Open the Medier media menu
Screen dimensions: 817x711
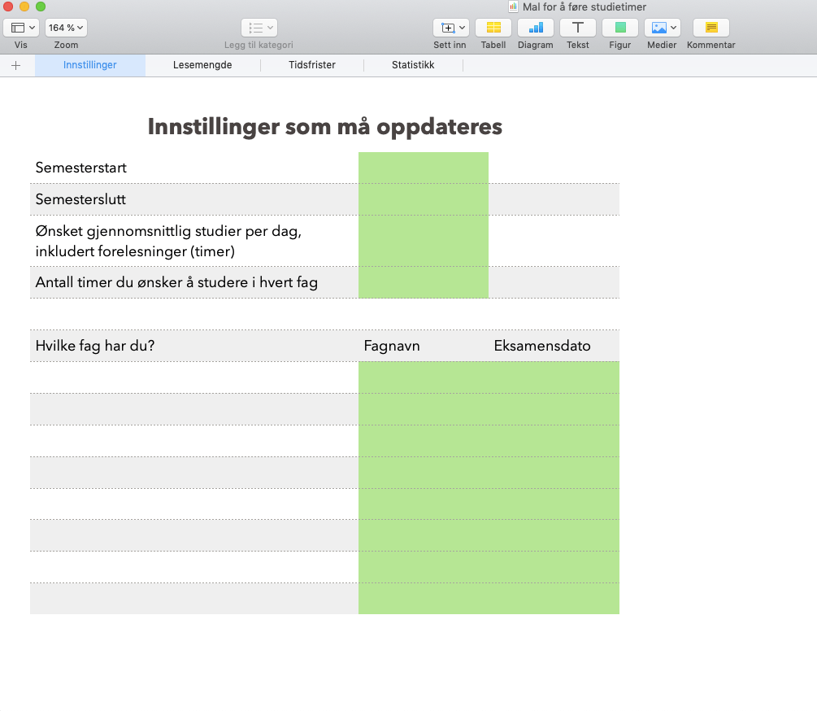(662, 28)
